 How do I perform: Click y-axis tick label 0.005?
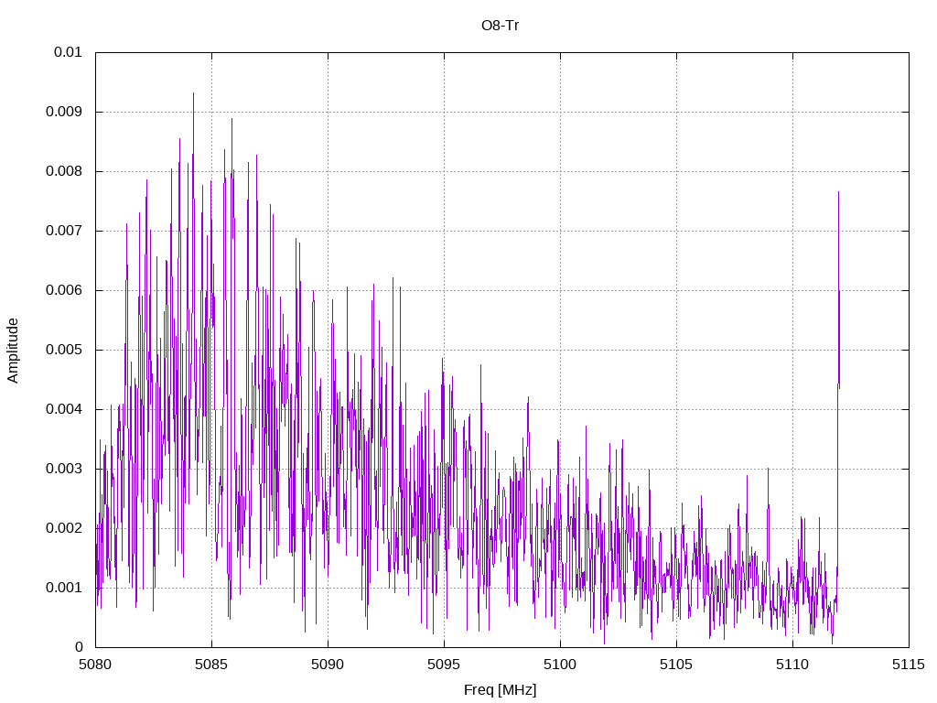click(64, 350)
